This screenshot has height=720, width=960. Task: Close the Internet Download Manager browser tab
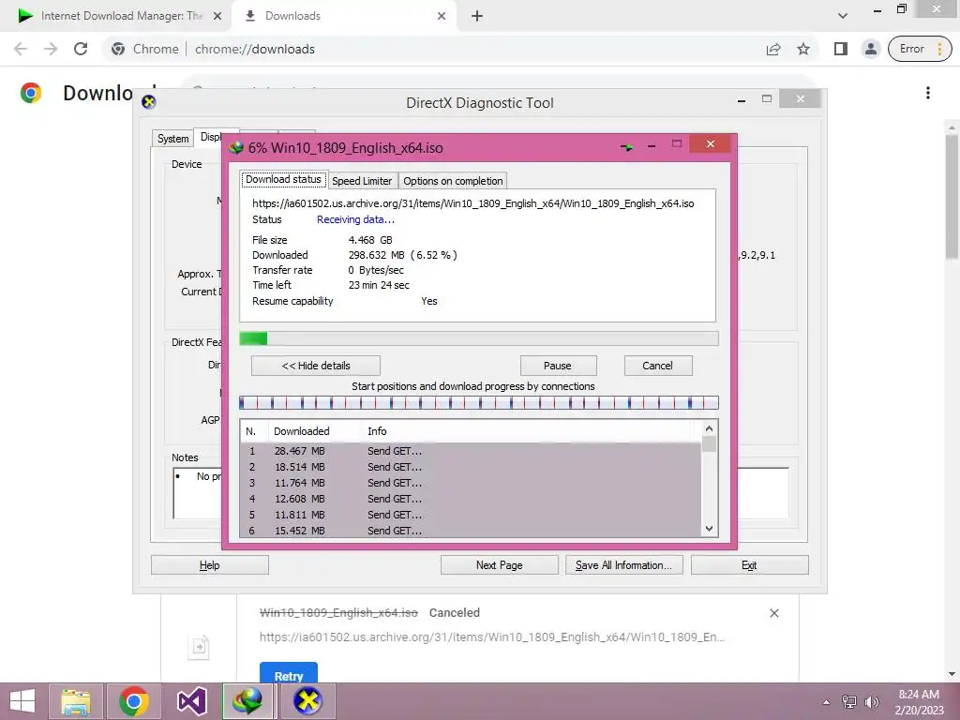click(217, 16)
